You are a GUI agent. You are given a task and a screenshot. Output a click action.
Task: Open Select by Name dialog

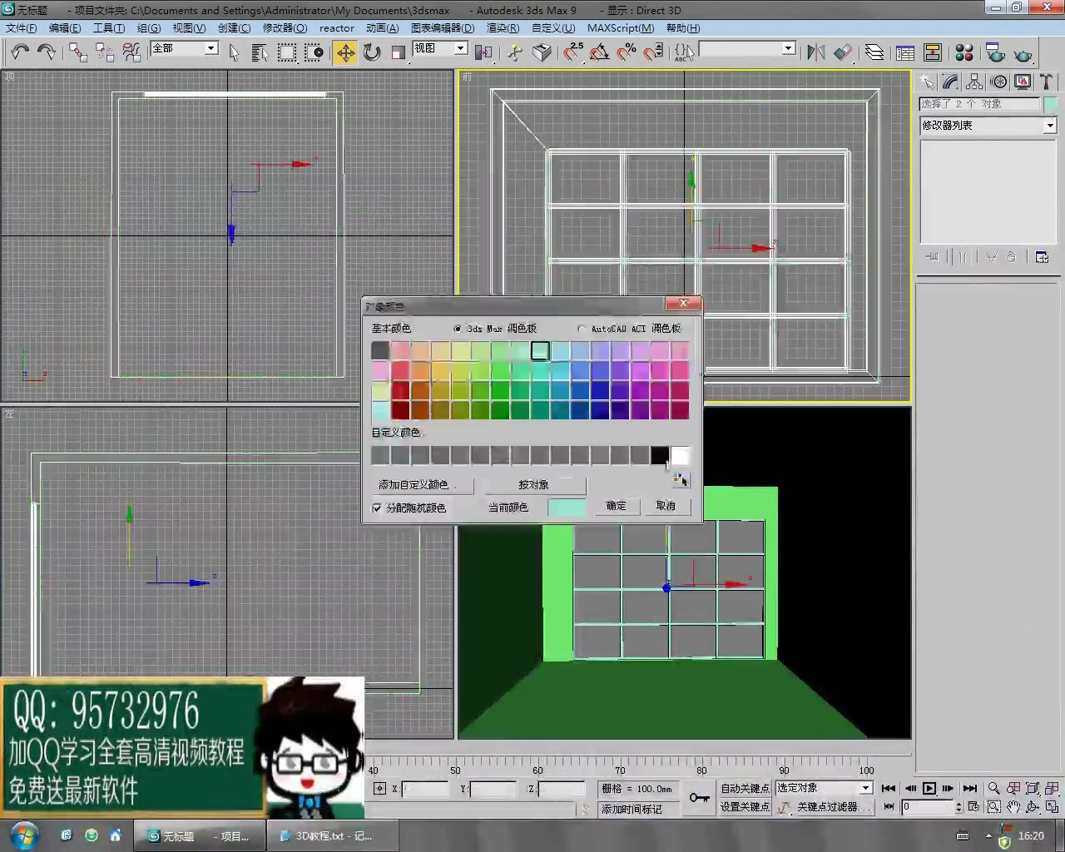tap(260, 52)
